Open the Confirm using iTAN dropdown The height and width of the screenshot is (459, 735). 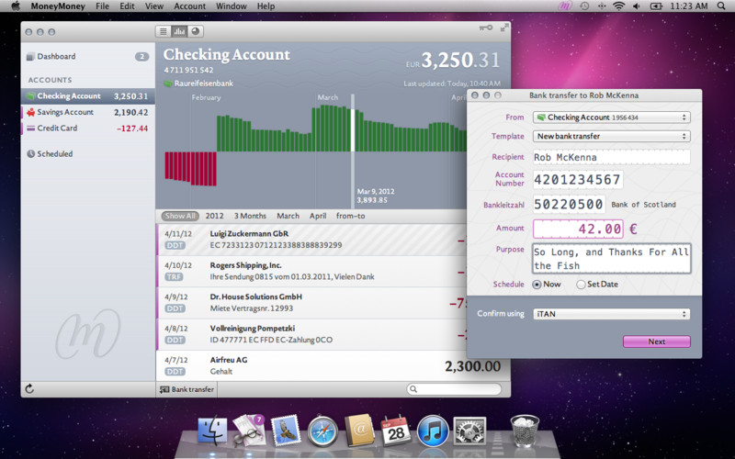611,314
